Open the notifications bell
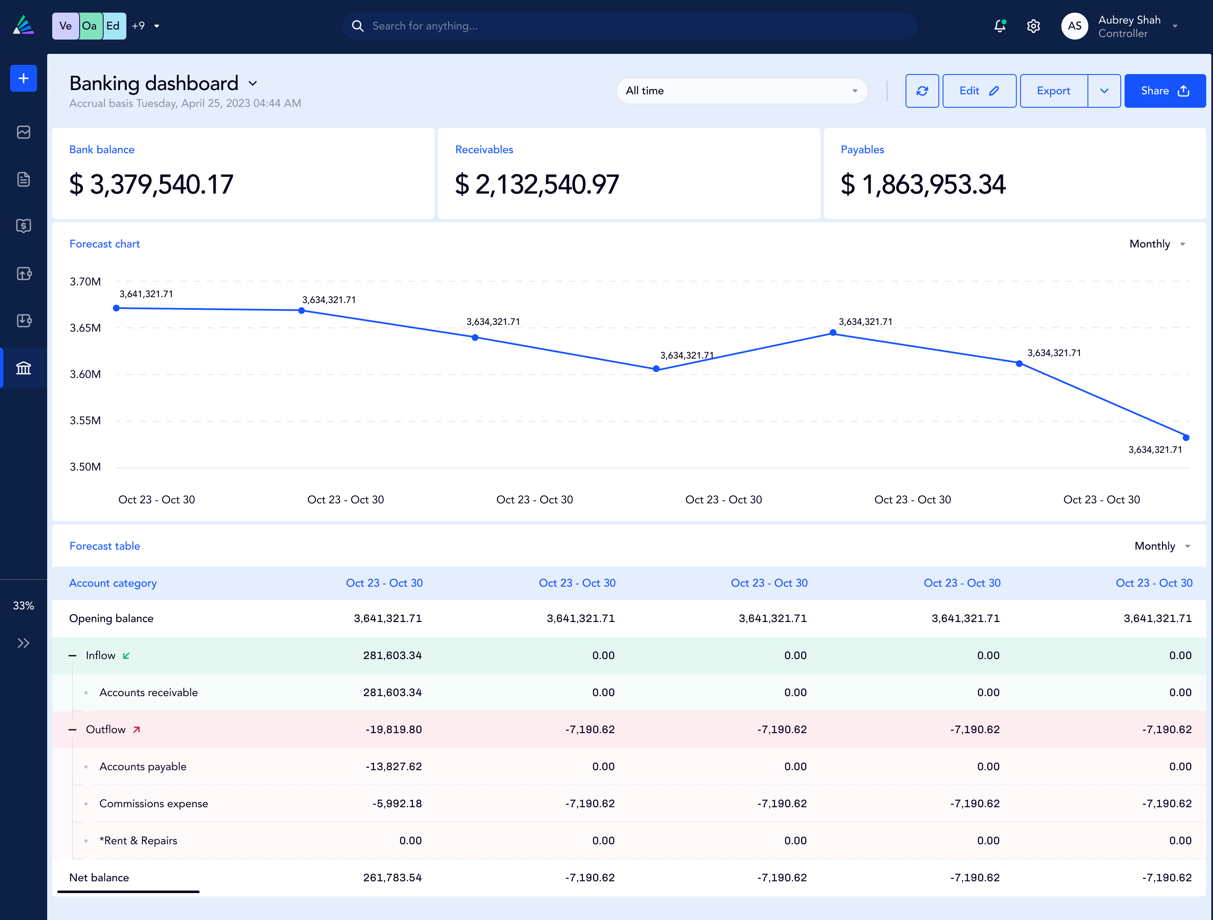 click(1000, 26)
